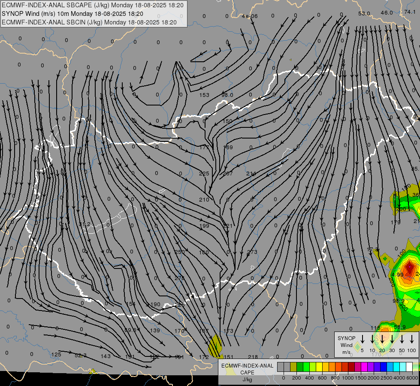Click the 221 CAPE value on map
420x386 pixels.
click(x=228, y=226)
